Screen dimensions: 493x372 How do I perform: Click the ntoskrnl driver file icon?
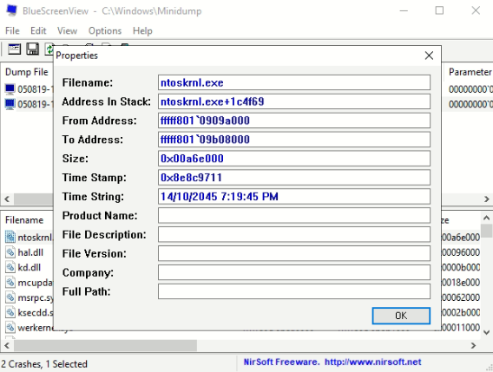pos(10,237)
